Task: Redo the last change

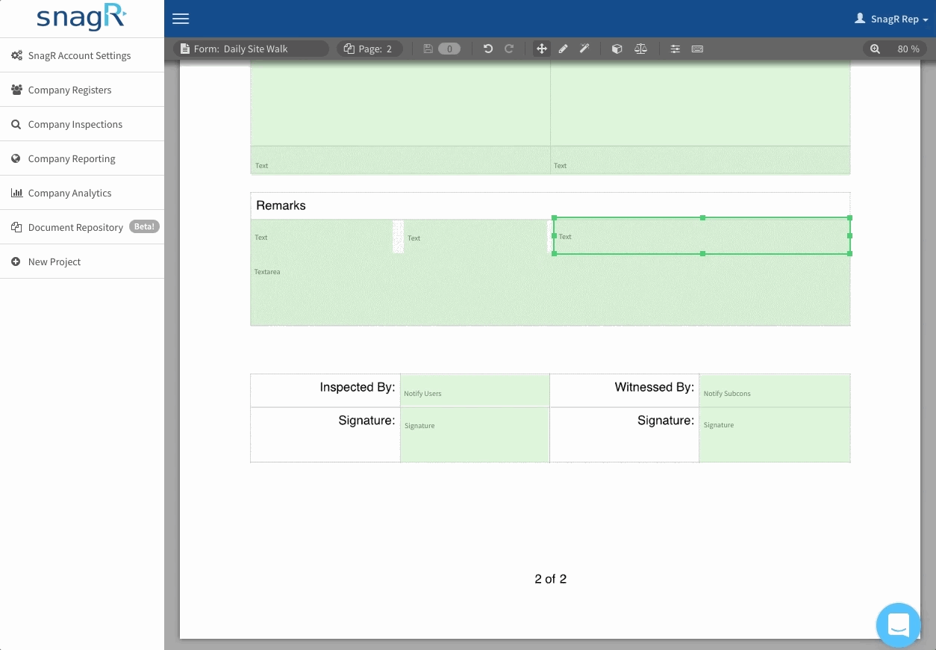Action: click(x=509, y=49)
